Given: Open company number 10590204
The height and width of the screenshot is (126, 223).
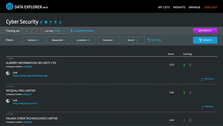Looking at the screenshot, I should tap(27, 122).
